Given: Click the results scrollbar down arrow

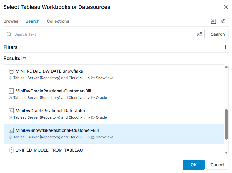Looking at the screenshot, I should 226,152.
